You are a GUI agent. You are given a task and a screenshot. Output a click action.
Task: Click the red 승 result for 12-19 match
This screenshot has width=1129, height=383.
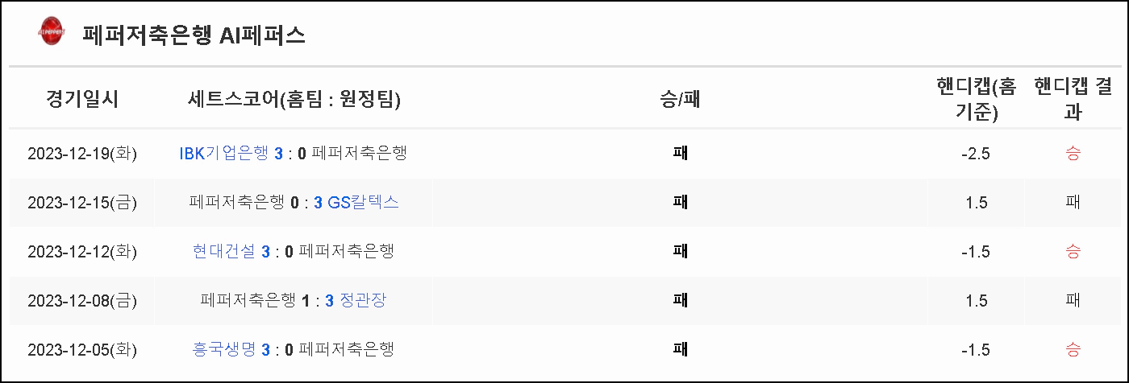click(x=1073, y=154)
